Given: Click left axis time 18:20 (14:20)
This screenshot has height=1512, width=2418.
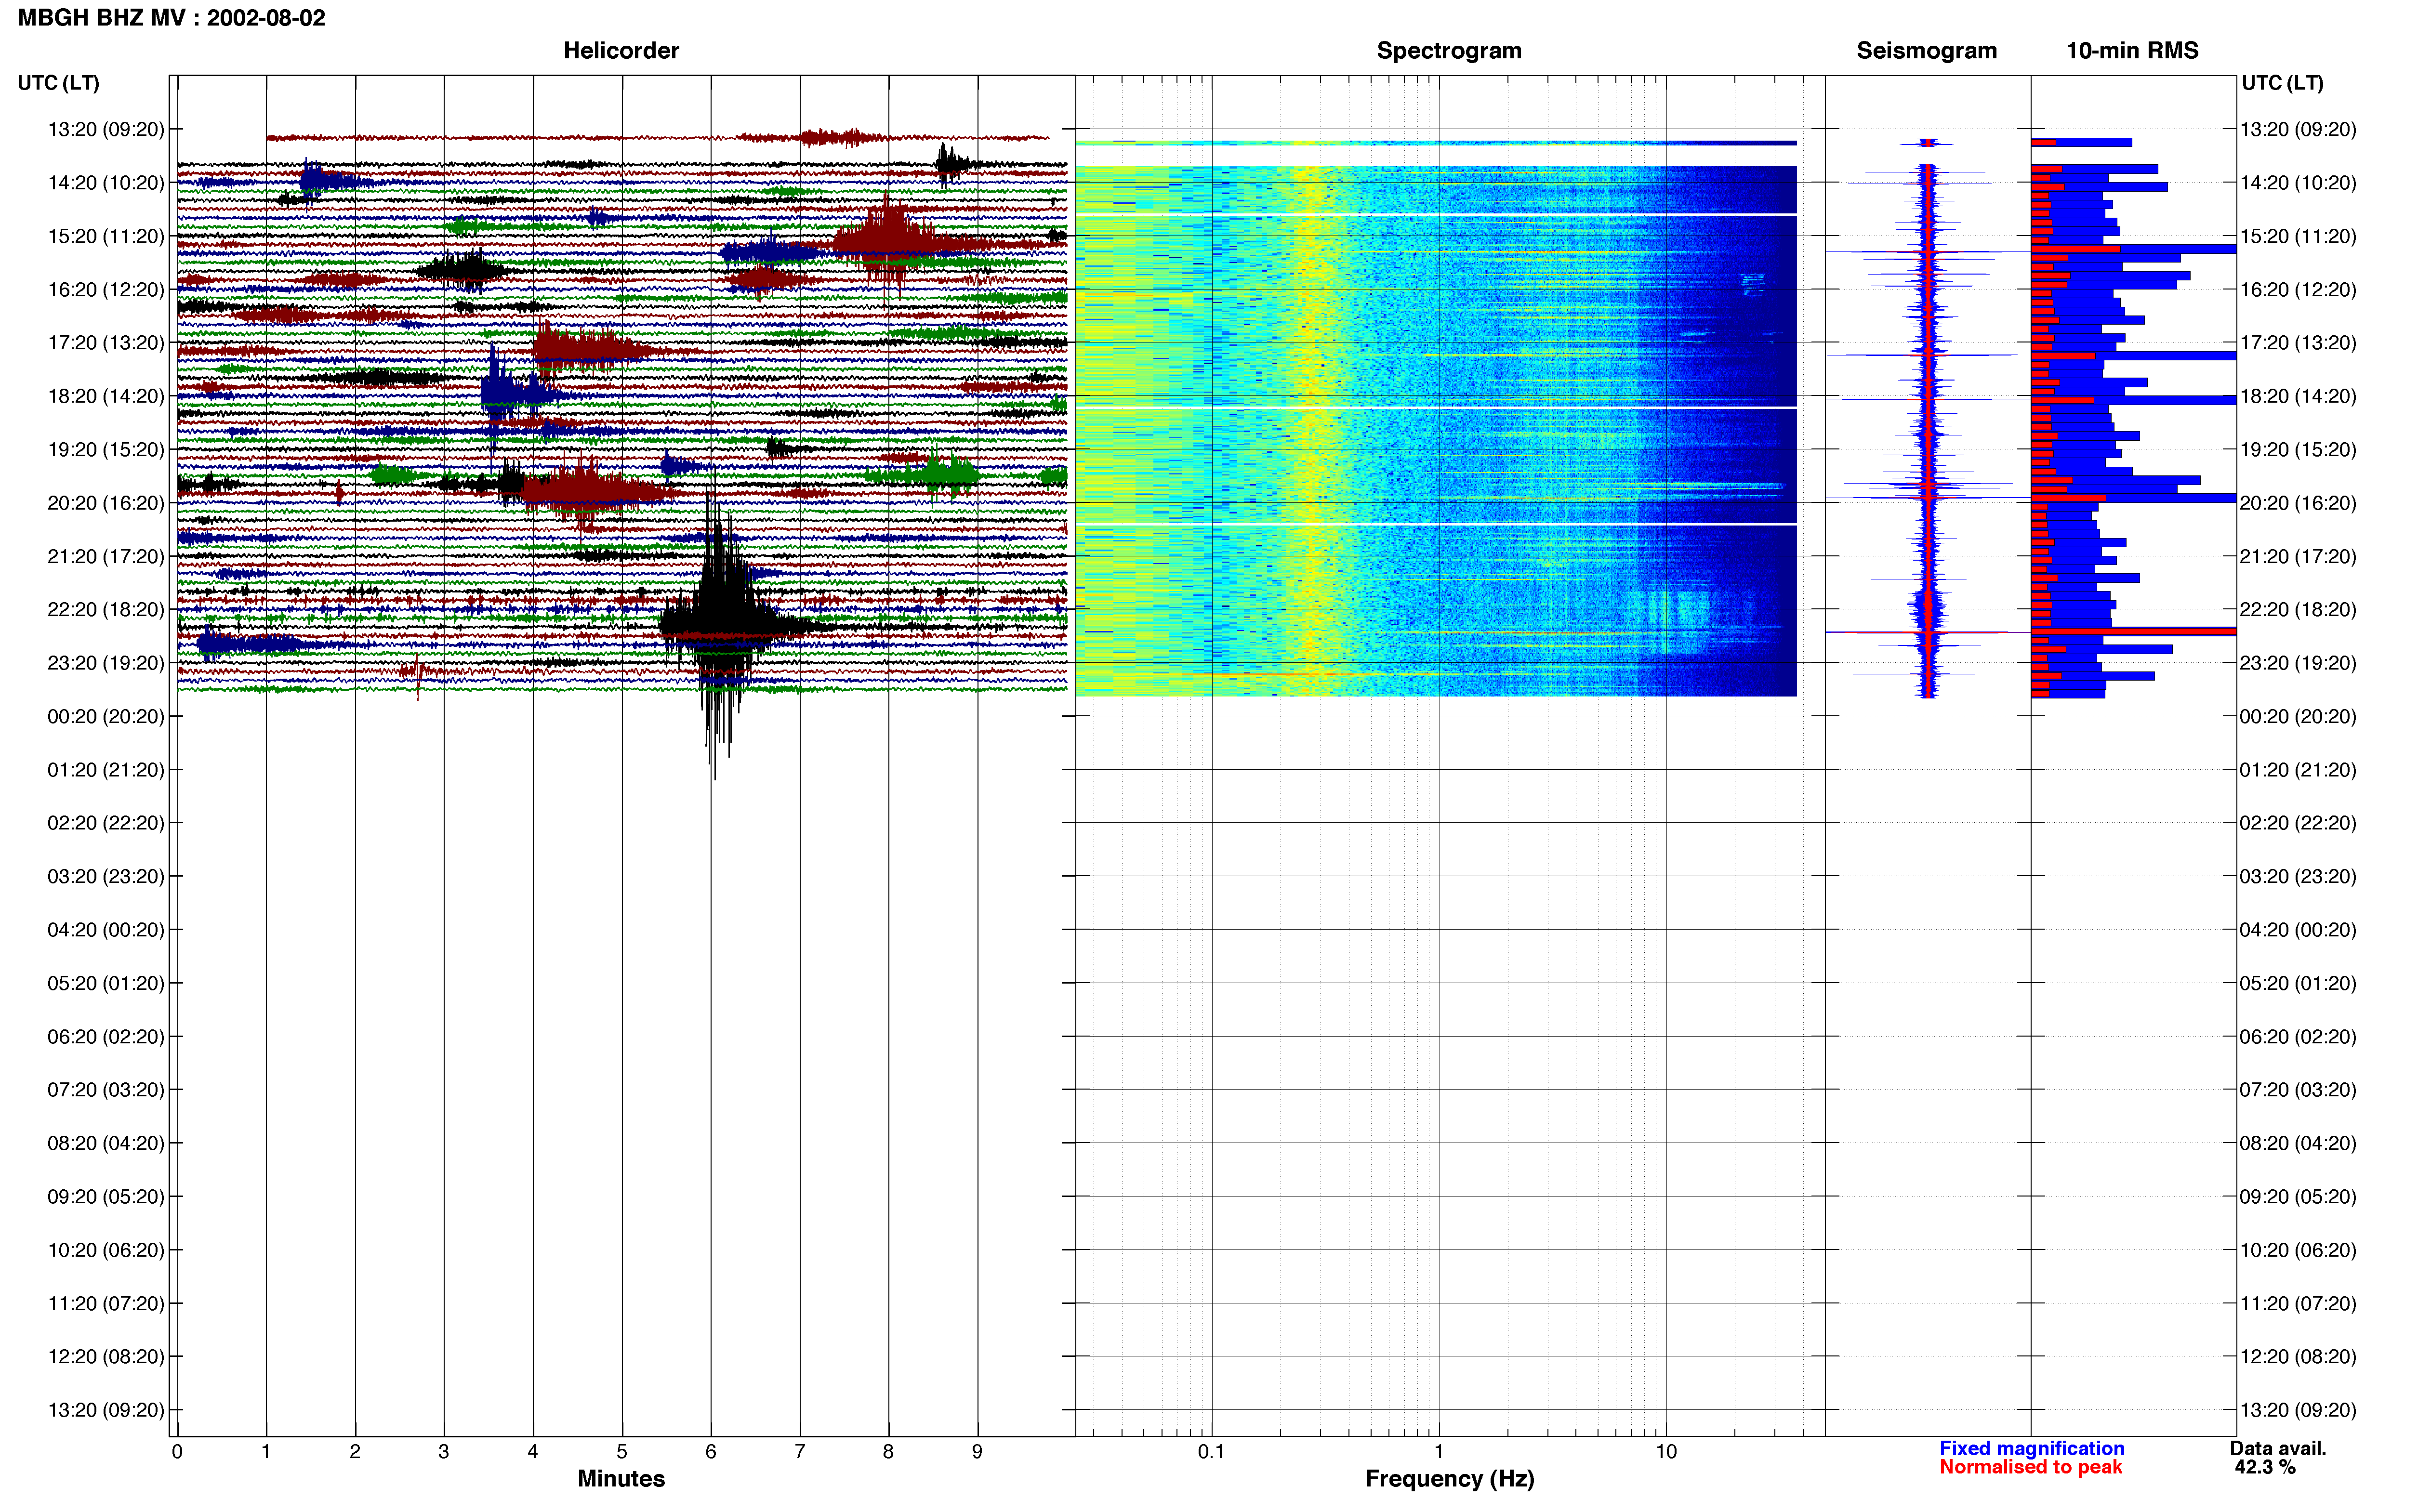Looking at the screenshot, I should tap(106, 396).
